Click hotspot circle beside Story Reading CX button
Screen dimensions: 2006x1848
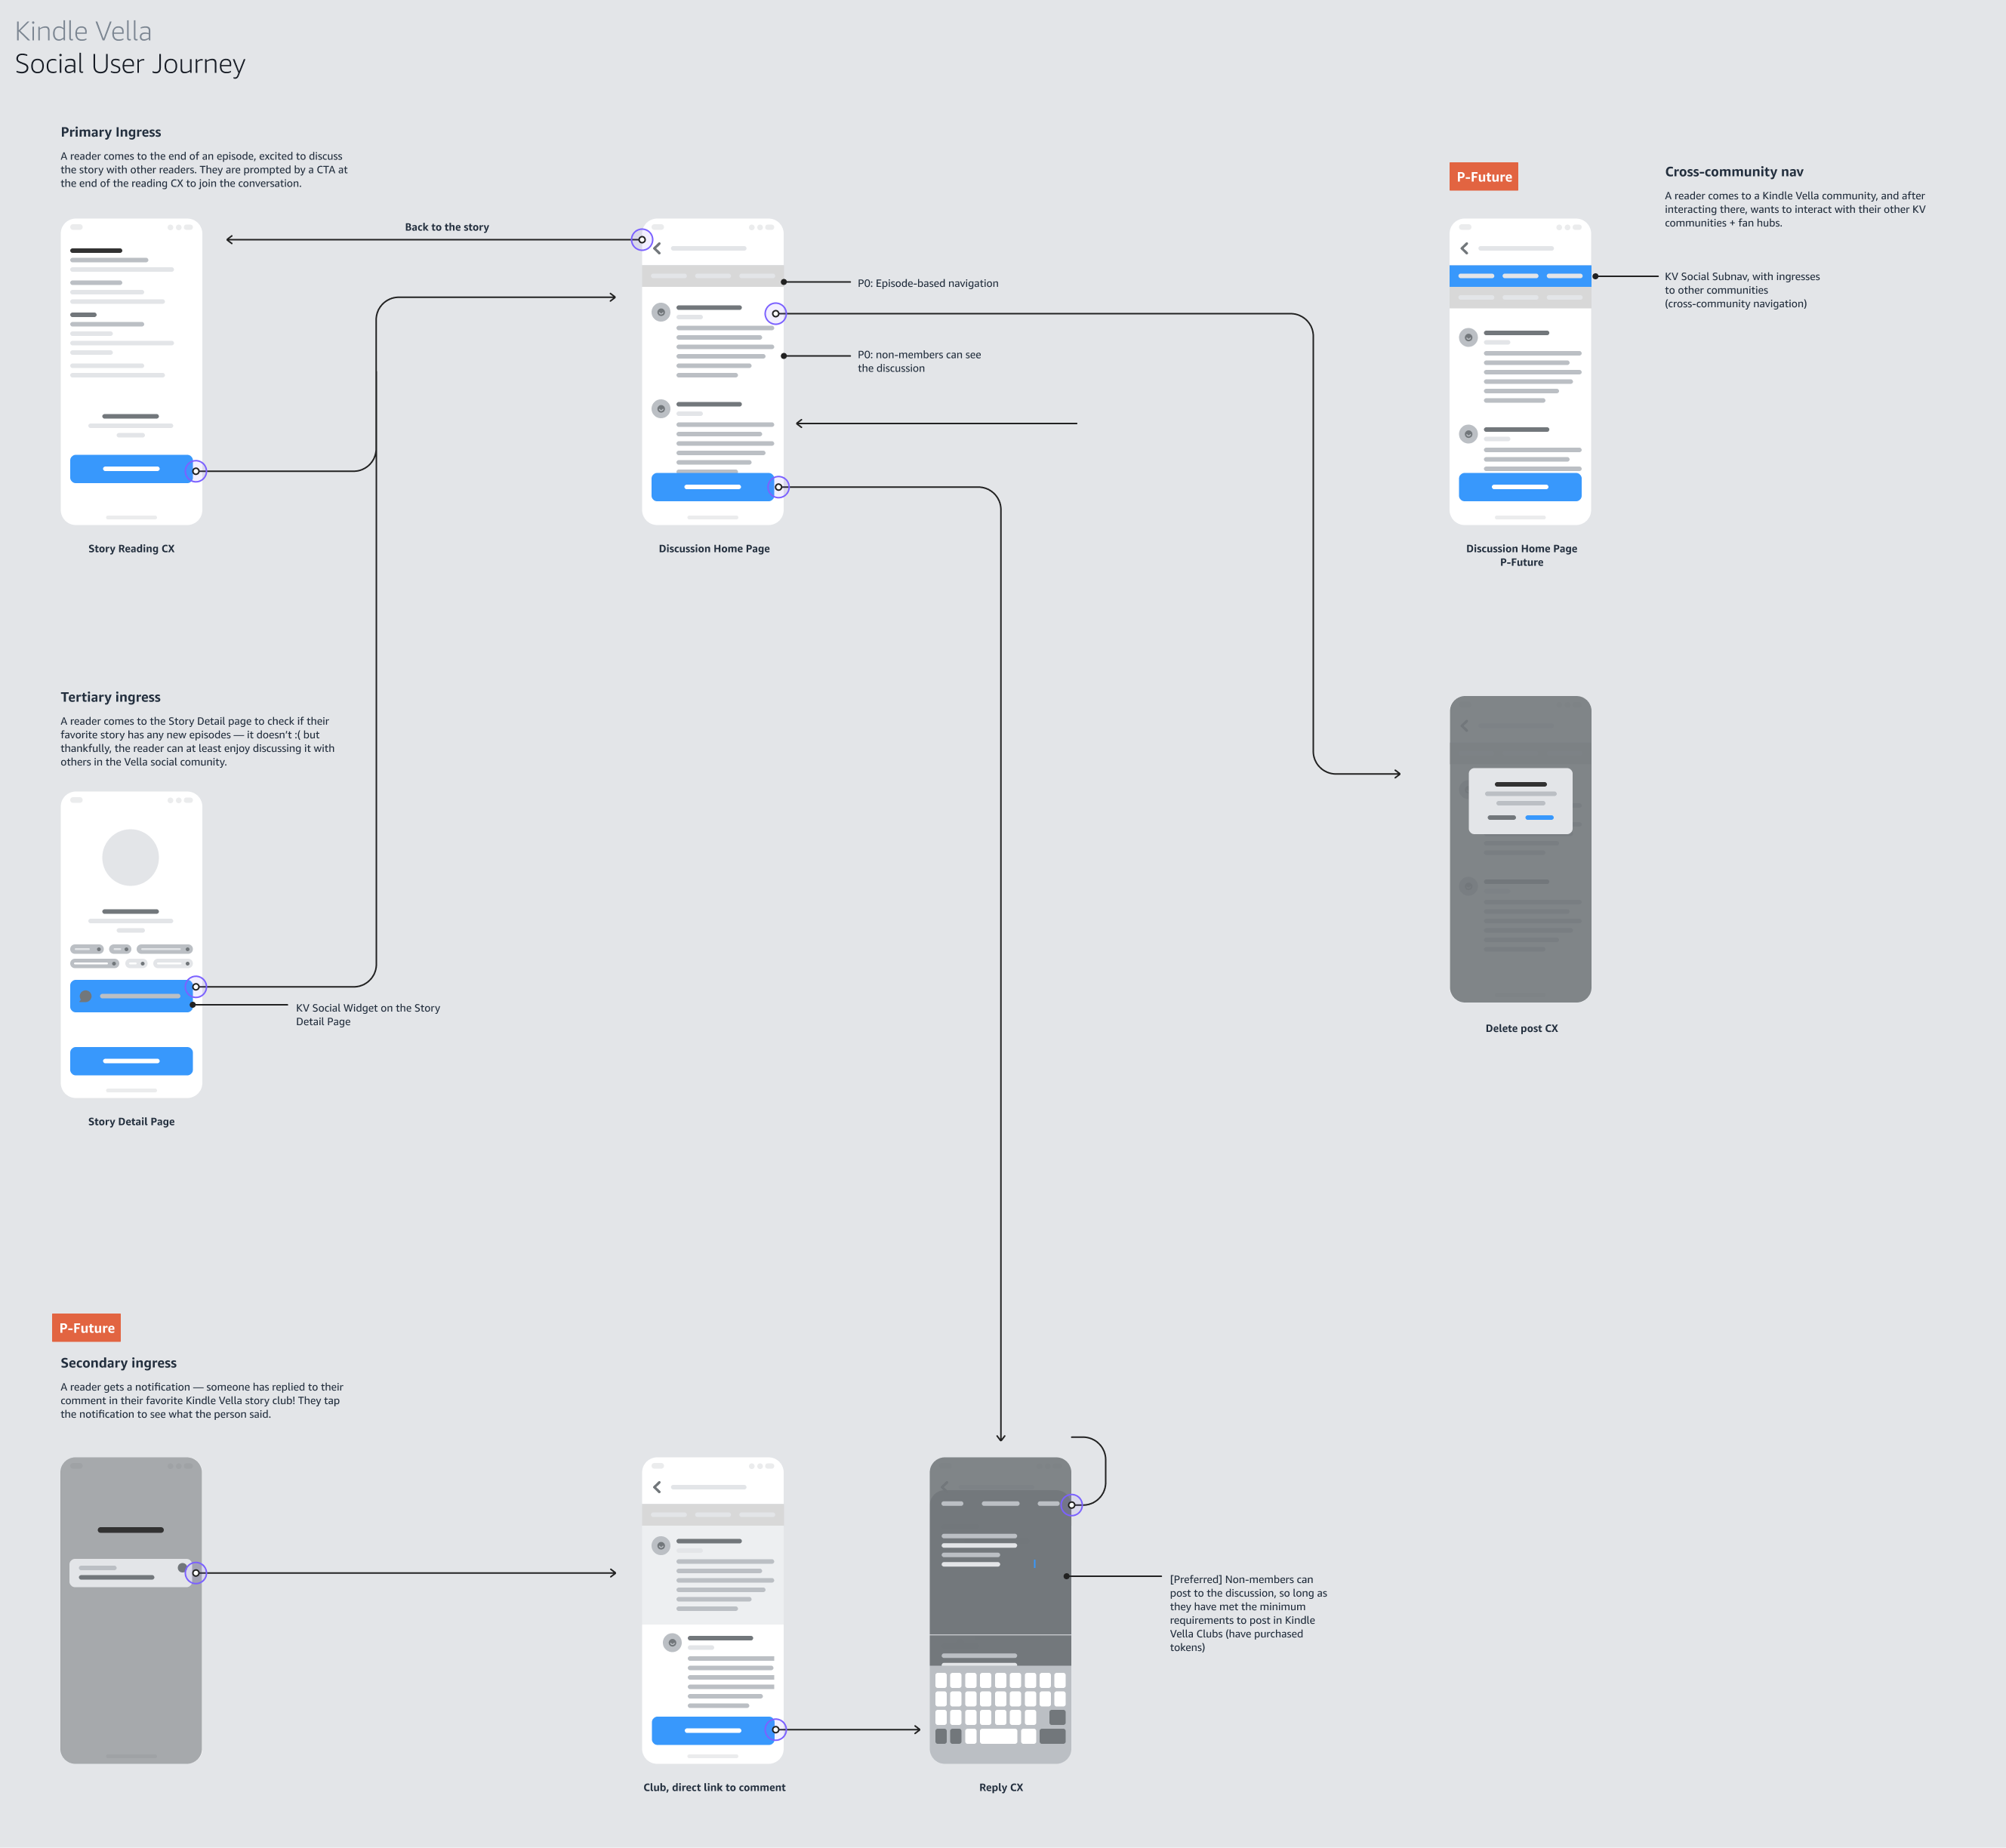[x=196, y=471]
